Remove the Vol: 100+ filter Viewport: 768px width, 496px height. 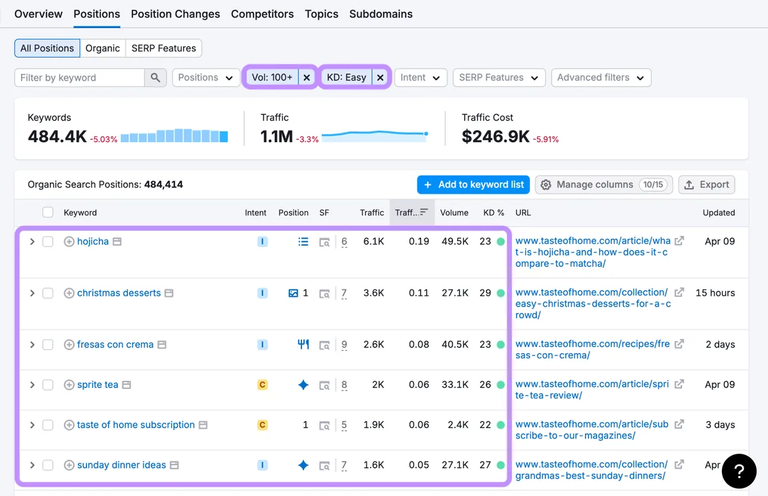(x=307, y=77)
